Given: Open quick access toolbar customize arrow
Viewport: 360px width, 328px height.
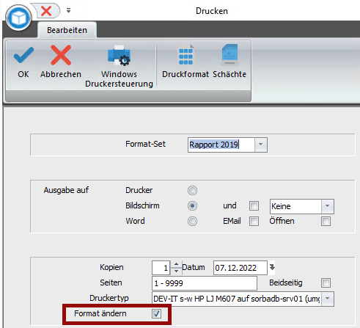Looking at the screenshot, I should pyautogui.click(x=69, y=10).
